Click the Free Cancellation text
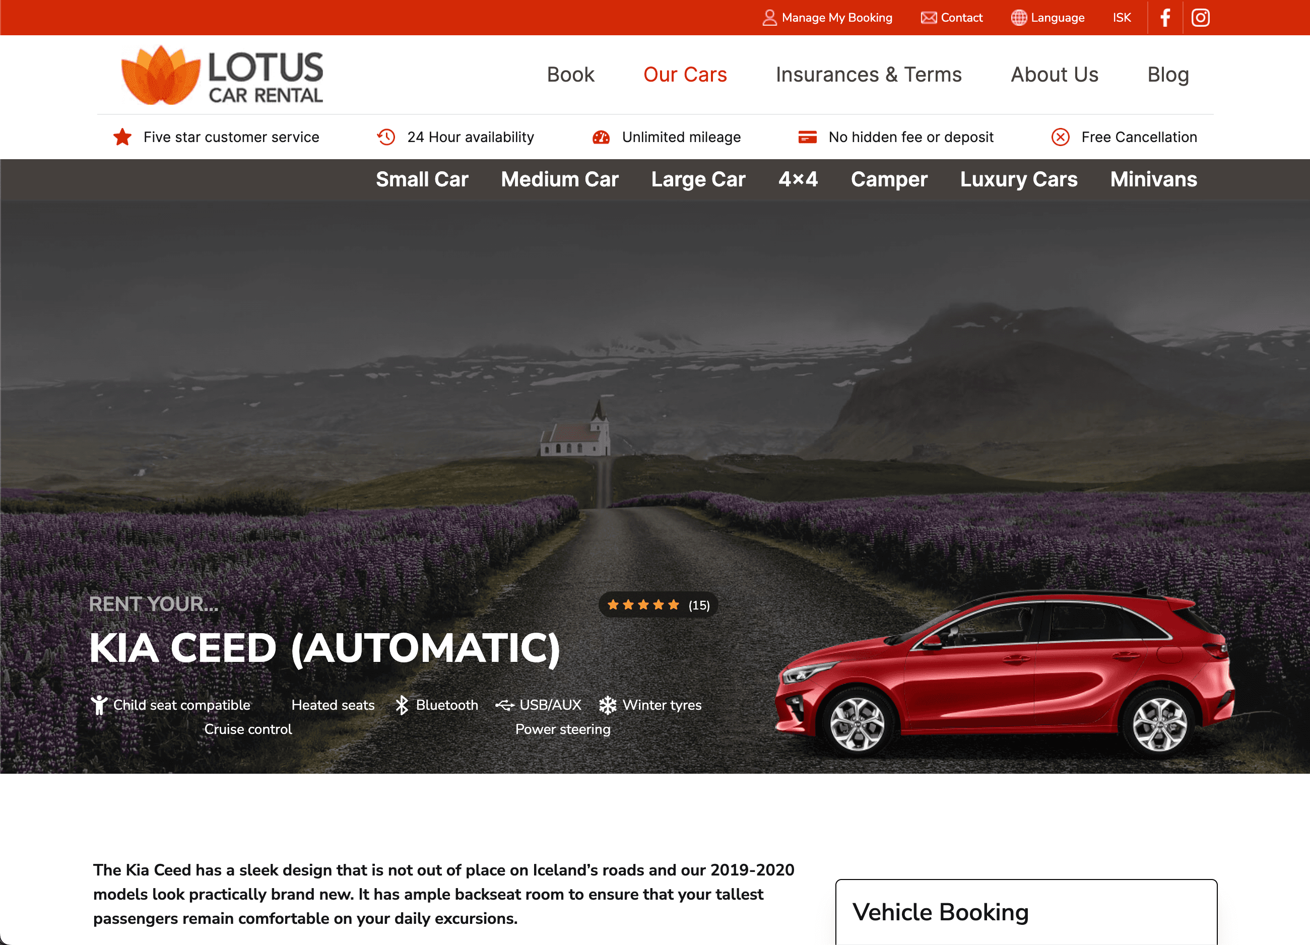 tap(1139, 137)
